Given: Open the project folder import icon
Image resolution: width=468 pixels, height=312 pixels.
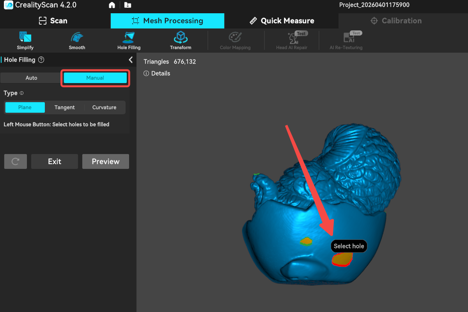Looking at the screenshot, I should [128, 5].
